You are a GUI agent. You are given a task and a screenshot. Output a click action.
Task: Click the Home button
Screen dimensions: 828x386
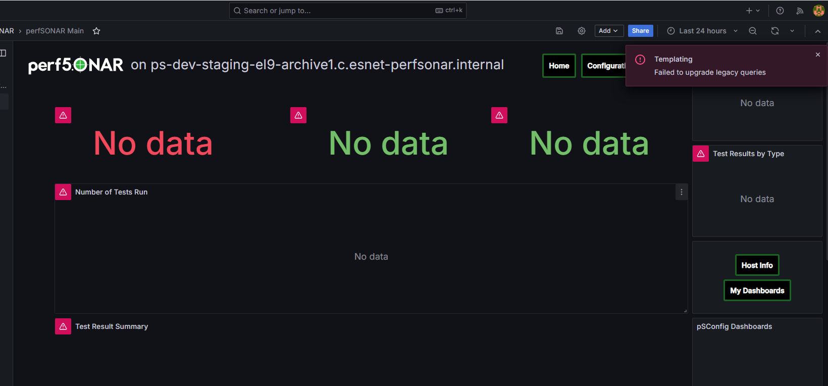559,66
